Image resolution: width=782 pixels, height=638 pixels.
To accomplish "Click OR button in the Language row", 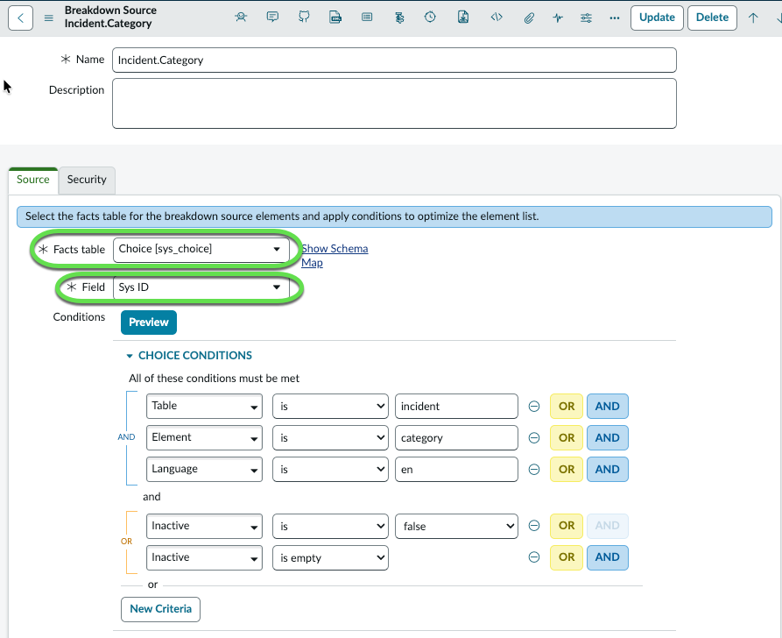I will pyautogui.click(x=566, y=469).
